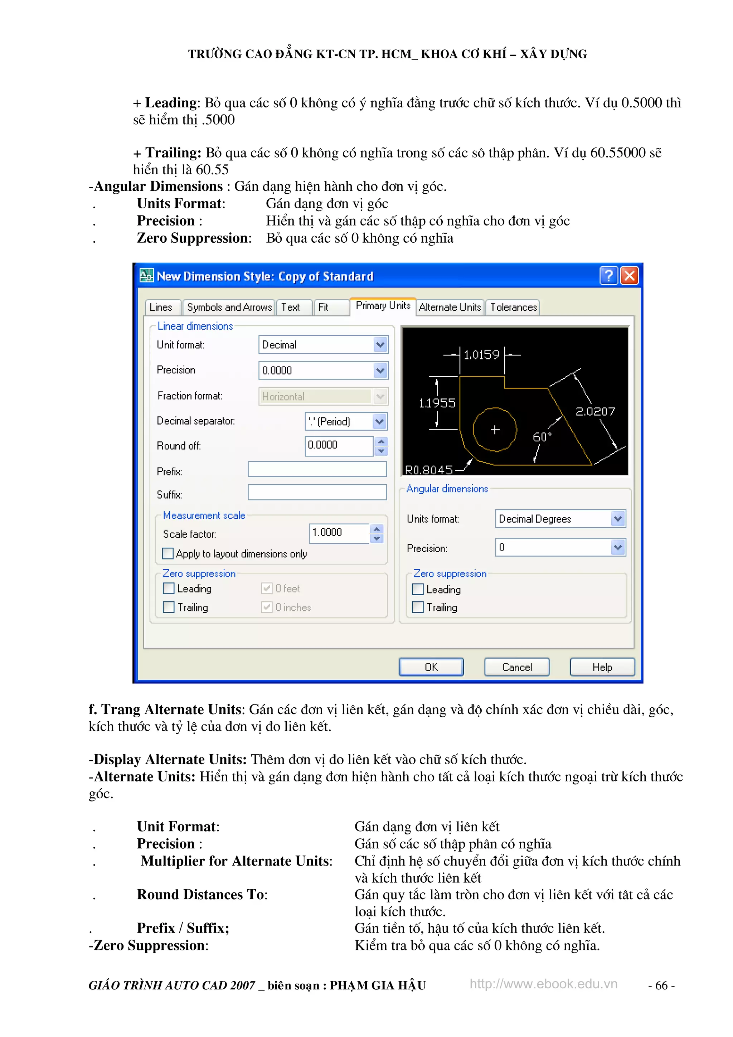Decrease Round off value with down arrow
Image resolution: width=733 pixels, height=1037 pixels.
pos(381,451)
